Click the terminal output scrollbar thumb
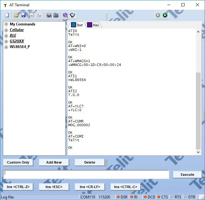Image resolution: width=205 pixels, height=200 pixels. (198, 111)
